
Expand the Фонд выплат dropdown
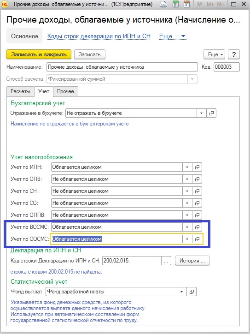[x=181, y=292]
